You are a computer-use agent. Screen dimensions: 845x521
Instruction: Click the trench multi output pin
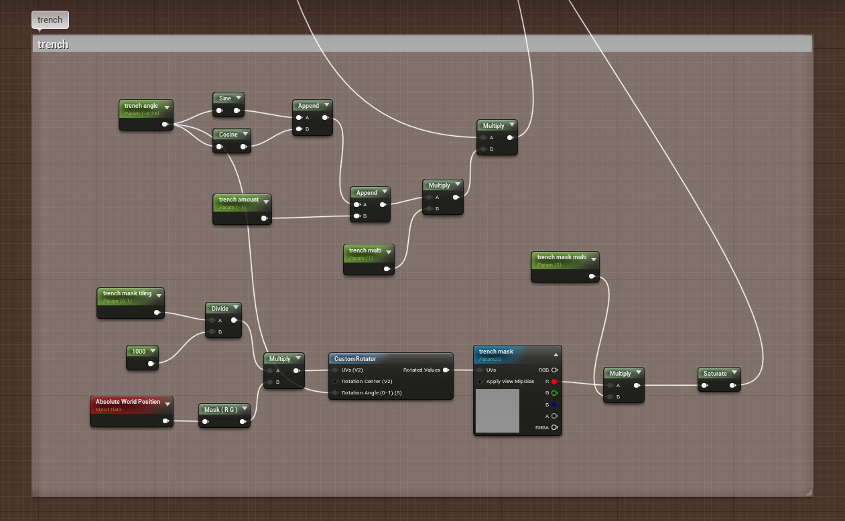(387, 269)
